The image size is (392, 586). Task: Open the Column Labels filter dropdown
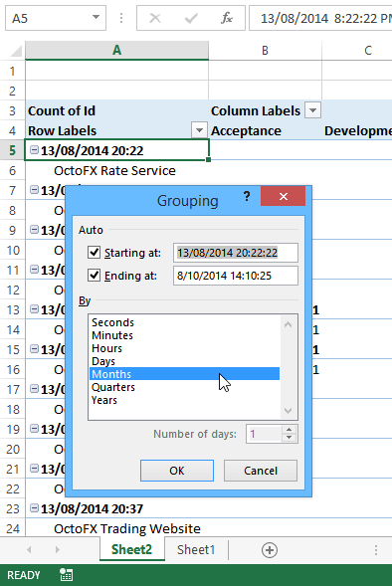(312, 110)
